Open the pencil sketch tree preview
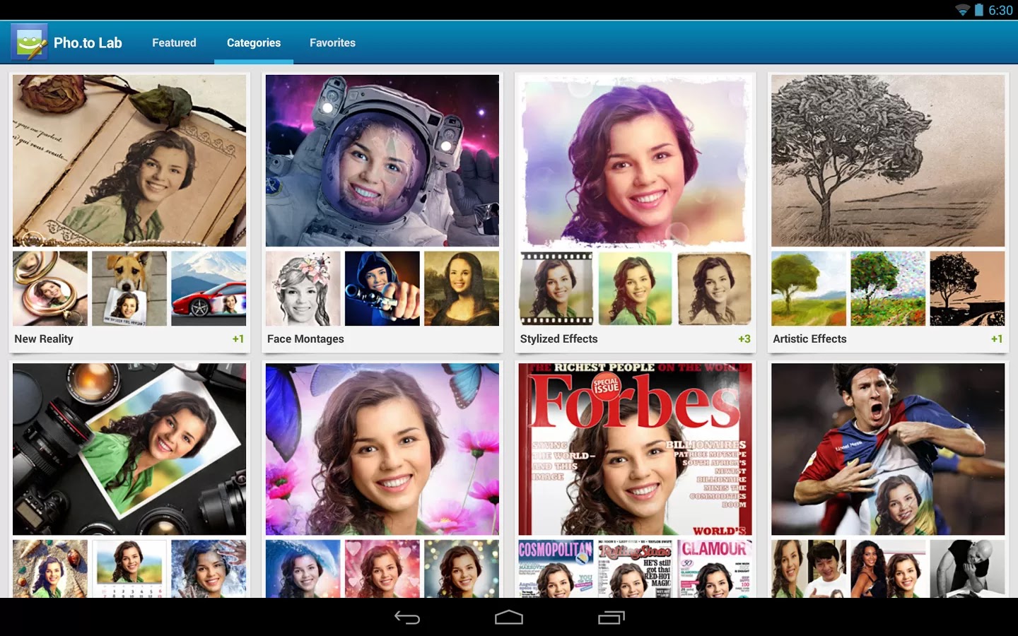Image resolution: width=1018 pixels, height=636 pixels. [888, 160]
